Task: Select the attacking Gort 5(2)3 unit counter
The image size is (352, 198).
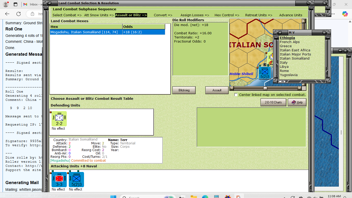Action: pyautogui.click(x=77, y=179)
